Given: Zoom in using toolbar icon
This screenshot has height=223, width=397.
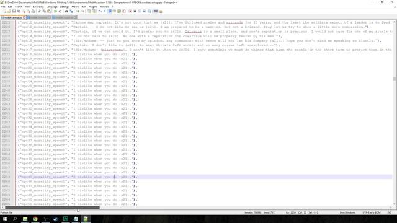Looking at the screenshot, I should pos(78,11).
